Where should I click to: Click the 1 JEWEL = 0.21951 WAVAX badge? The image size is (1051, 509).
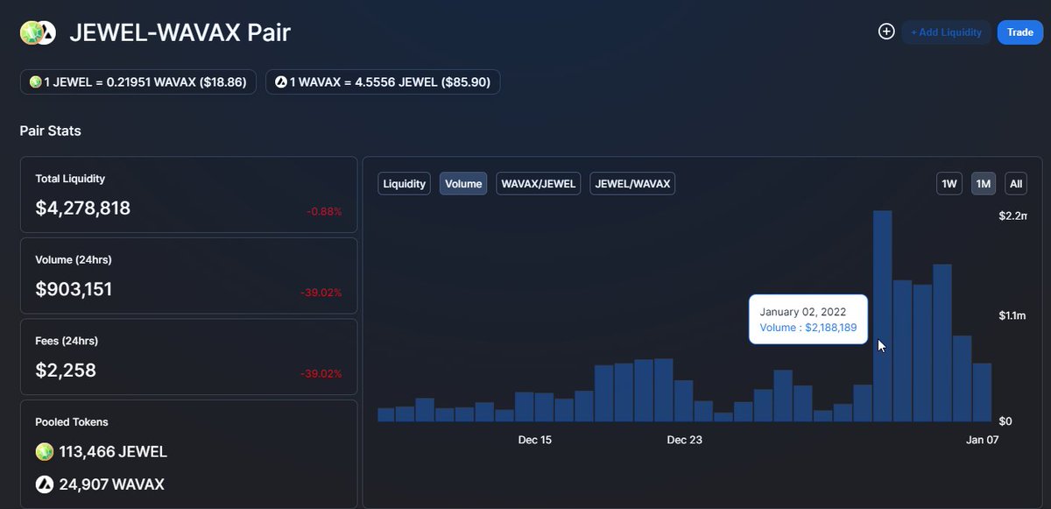coord(138,81)
